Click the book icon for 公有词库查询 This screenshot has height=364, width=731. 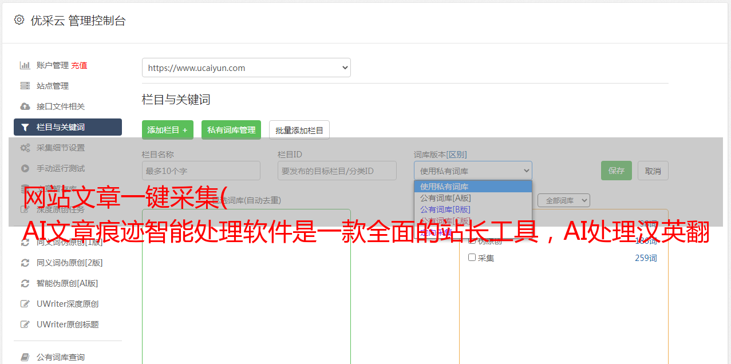[x=25, y=357]
